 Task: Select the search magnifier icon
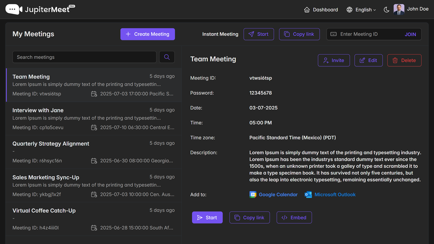[x=167, y=57]
